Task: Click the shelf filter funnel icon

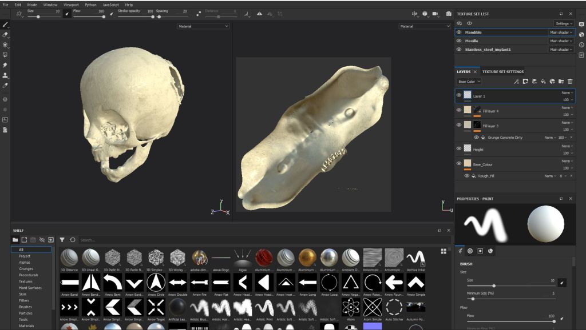Action: (62, 240)
